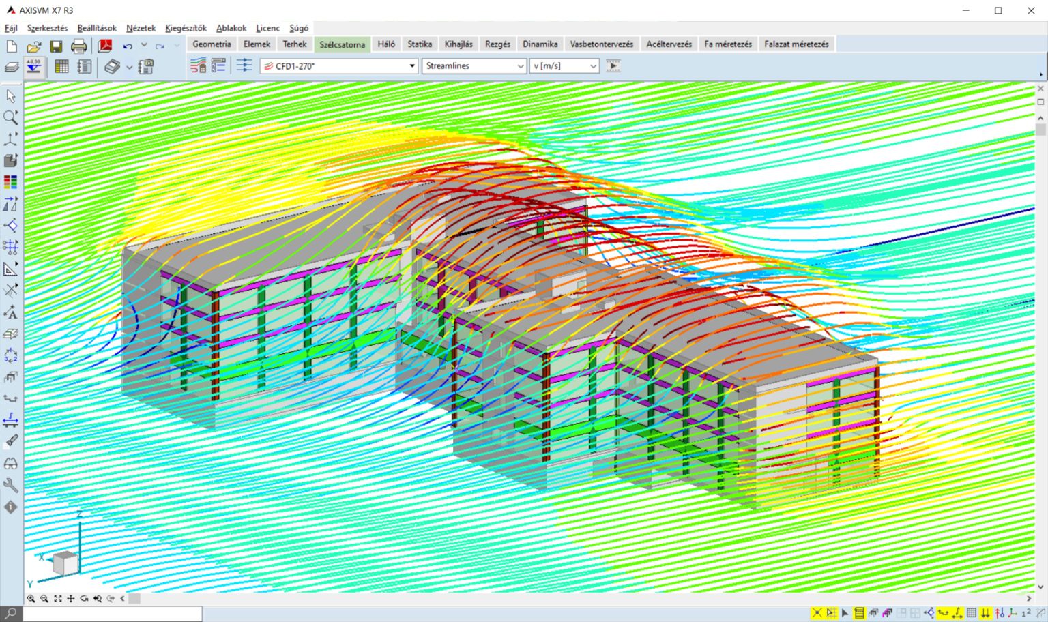Open the table browser grid icon
This screenshot has width=1048, height=622.
61,67
